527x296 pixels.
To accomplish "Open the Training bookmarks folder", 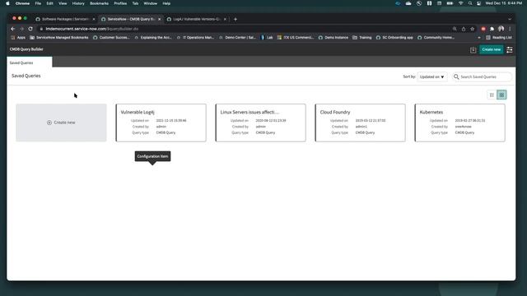I will click(x=362, y=38).
